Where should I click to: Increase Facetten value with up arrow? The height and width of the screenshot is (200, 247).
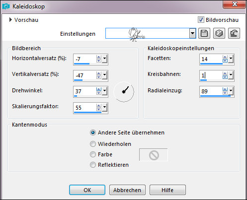[225, 57]
